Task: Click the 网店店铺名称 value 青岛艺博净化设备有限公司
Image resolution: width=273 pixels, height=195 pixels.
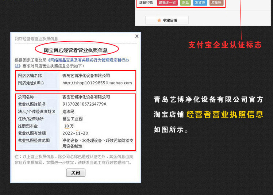Action: tap(86, 76)
